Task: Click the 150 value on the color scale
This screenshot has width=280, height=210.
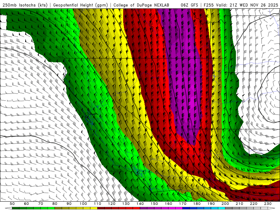Action: (x=154, y=204)
